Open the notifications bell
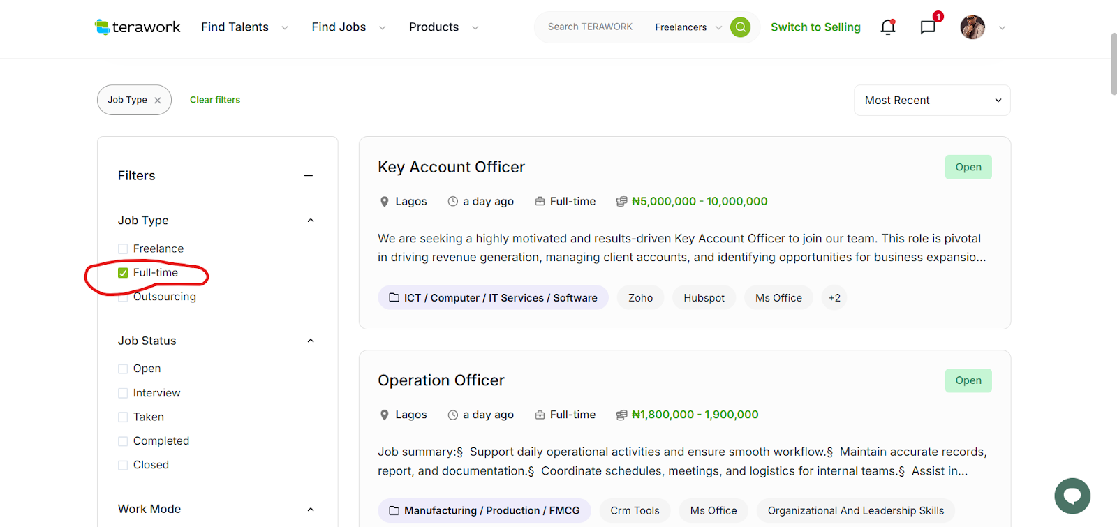This screenshot has width=1117, height=527. [x=887, y=27]
